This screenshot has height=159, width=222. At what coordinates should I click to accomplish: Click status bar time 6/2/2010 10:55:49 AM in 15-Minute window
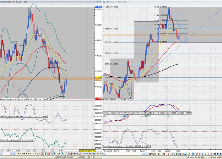[87, 157]
